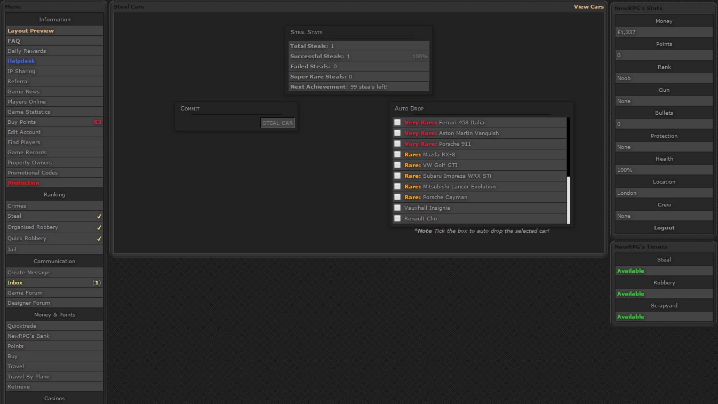Screen dimensions: 718x404
Task: Open Daily Rewards
Action: [x=54, y=51]
